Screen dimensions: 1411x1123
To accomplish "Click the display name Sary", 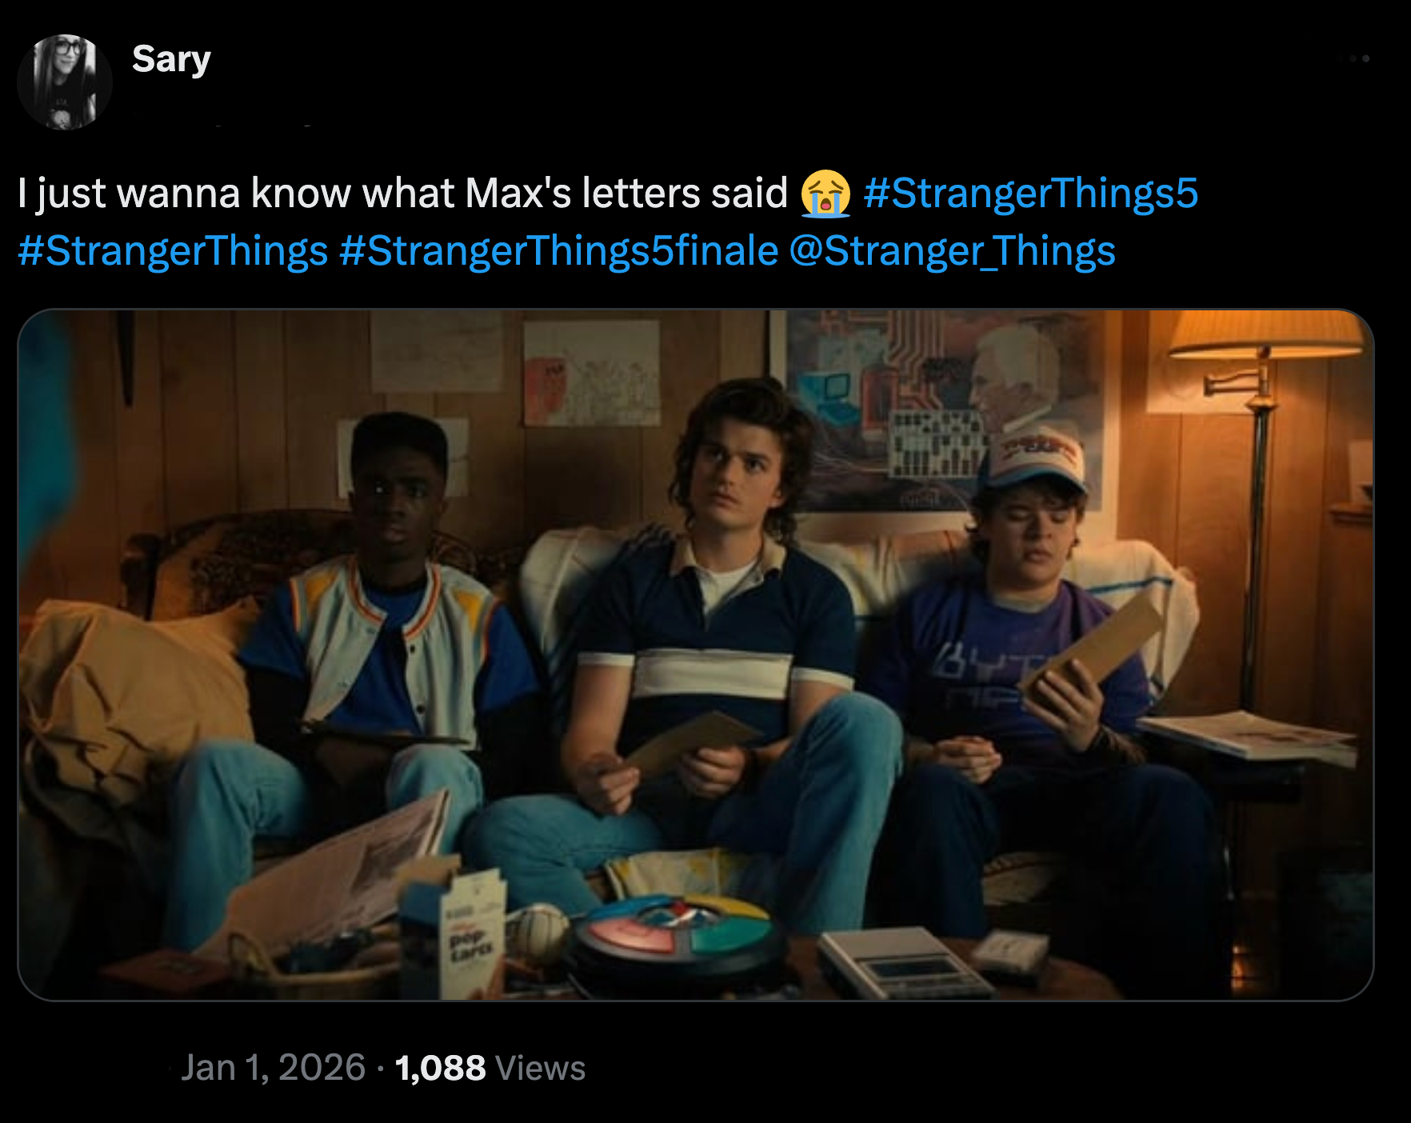I will point(171,59).
